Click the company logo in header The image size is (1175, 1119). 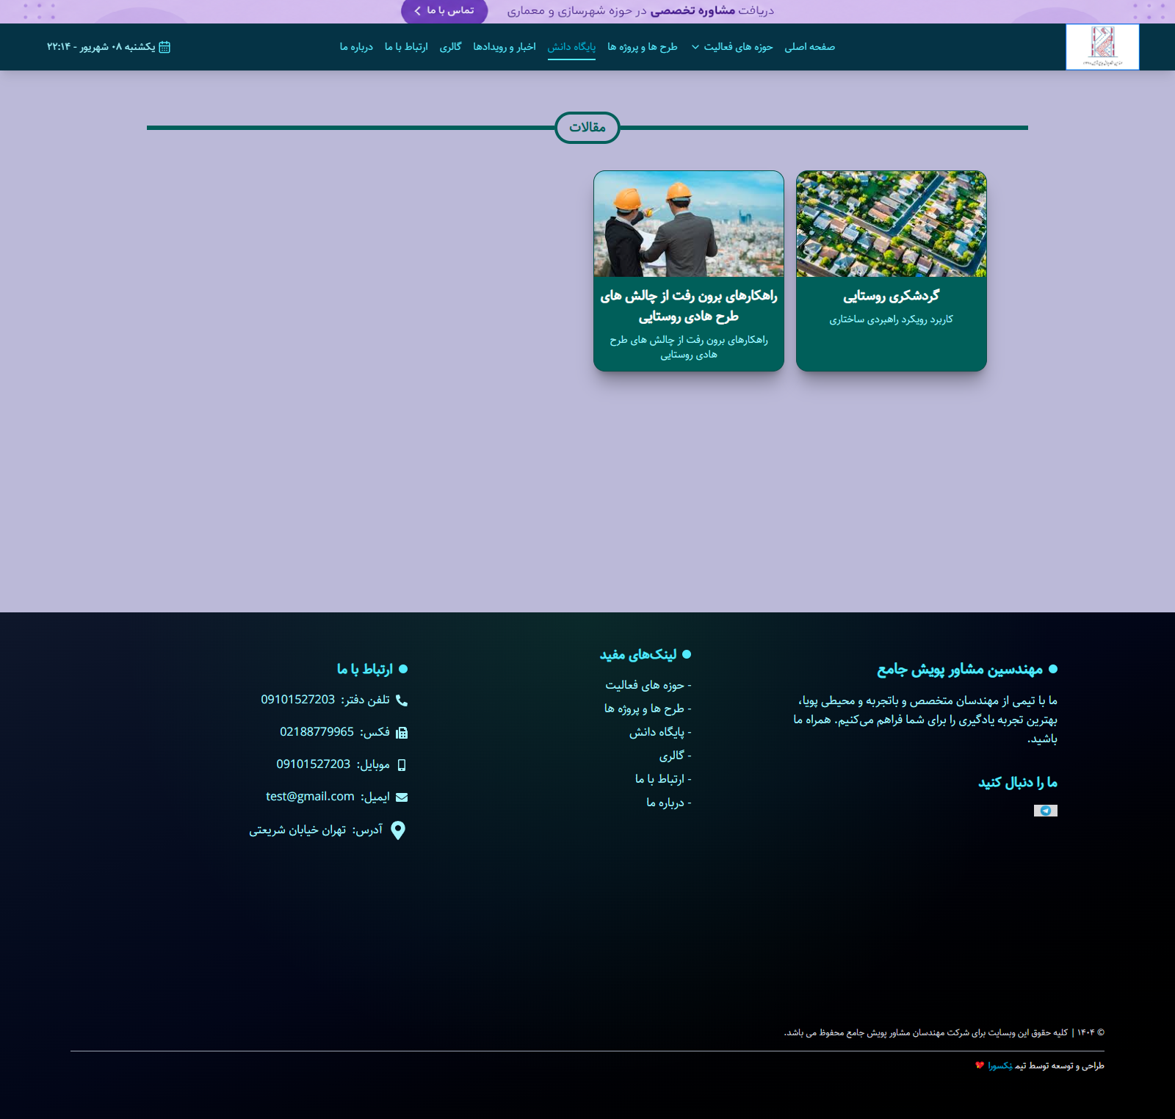click(x=1102, y=47)
